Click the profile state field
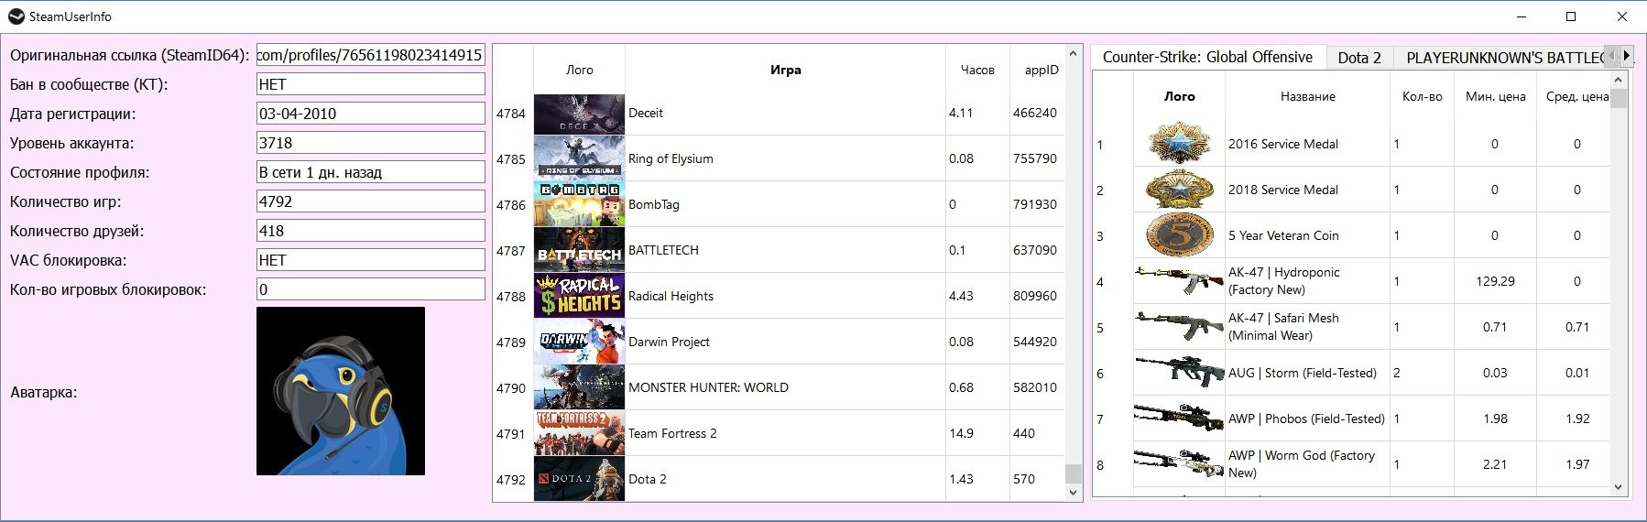 (x=371, y=172)
